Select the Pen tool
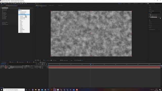The height and width of the screenshot is (91, 162). (15, 4)
